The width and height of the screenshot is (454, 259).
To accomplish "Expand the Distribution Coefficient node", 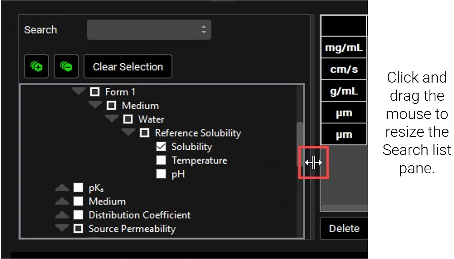I will (62, 215).
